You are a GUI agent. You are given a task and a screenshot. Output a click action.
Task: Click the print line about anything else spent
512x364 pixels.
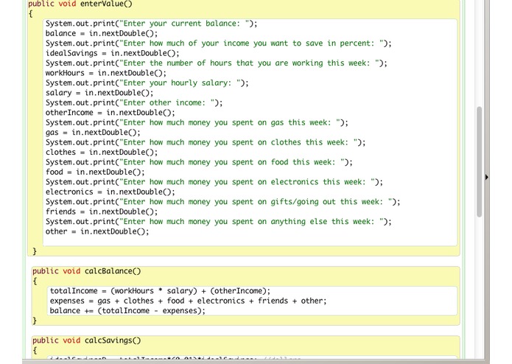pyautogui.click(x=219, y=221)
